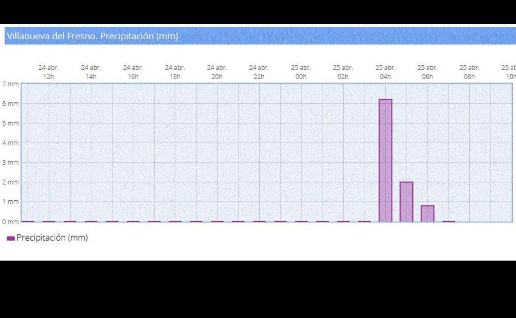Viewport: 516px width, 318px height.
Task: Select the 25 abr. 00h time label
Action: (x=301, y=72)
